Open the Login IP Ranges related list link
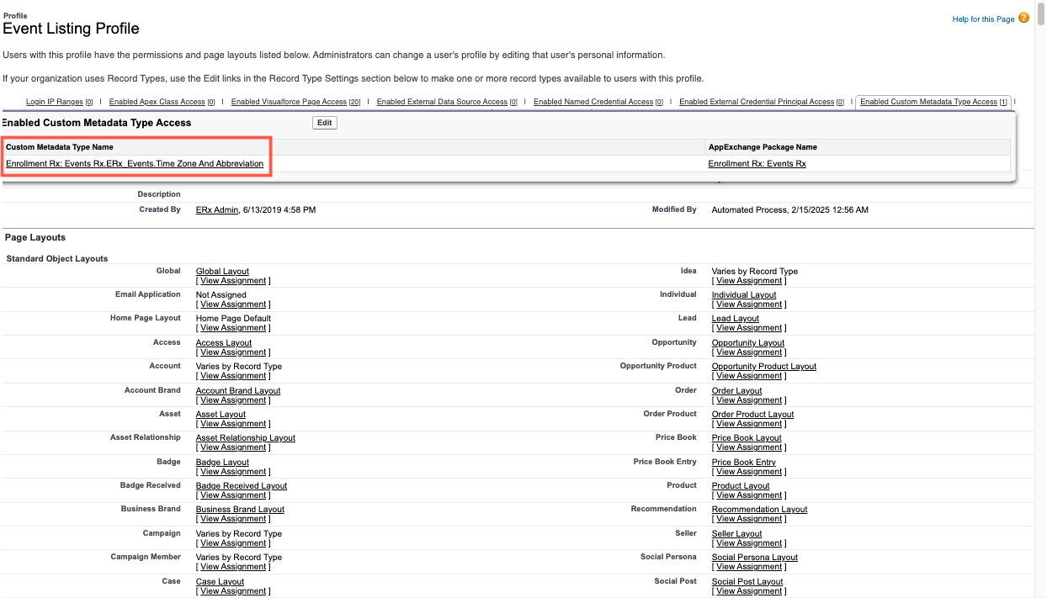The height and width of the screenshot is (598, 1047). (x=56, y=102)
